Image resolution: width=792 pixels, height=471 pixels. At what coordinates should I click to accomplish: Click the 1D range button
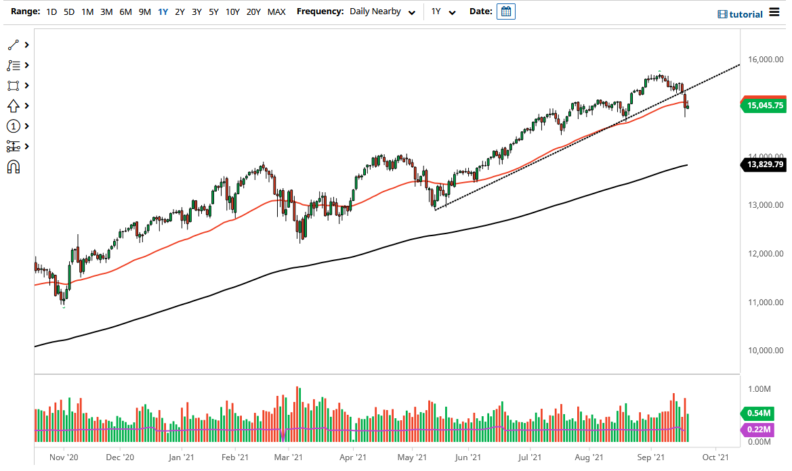click(51, 12)
